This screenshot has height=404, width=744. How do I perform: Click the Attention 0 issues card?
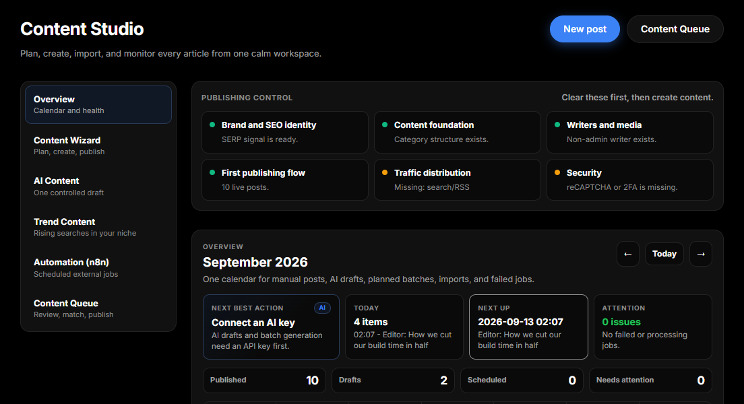click(x=653, y=327)
